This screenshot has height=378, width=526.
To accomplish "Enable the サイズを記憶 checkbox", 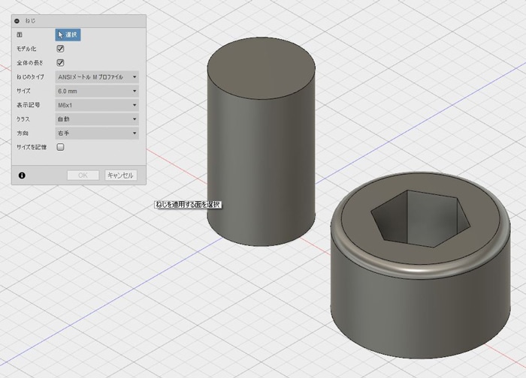I will coord(60,147).
